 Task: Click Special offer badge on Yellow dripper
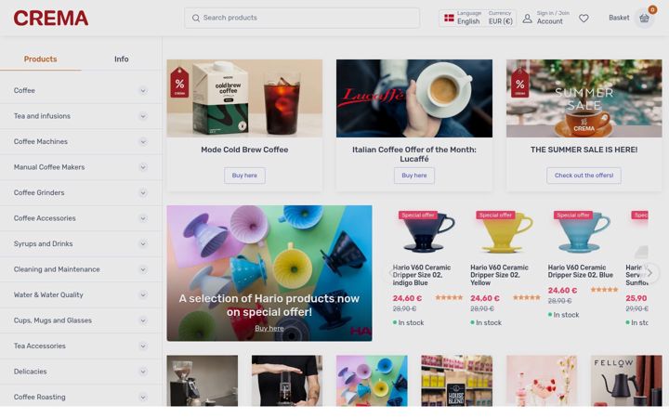(495, 215)
